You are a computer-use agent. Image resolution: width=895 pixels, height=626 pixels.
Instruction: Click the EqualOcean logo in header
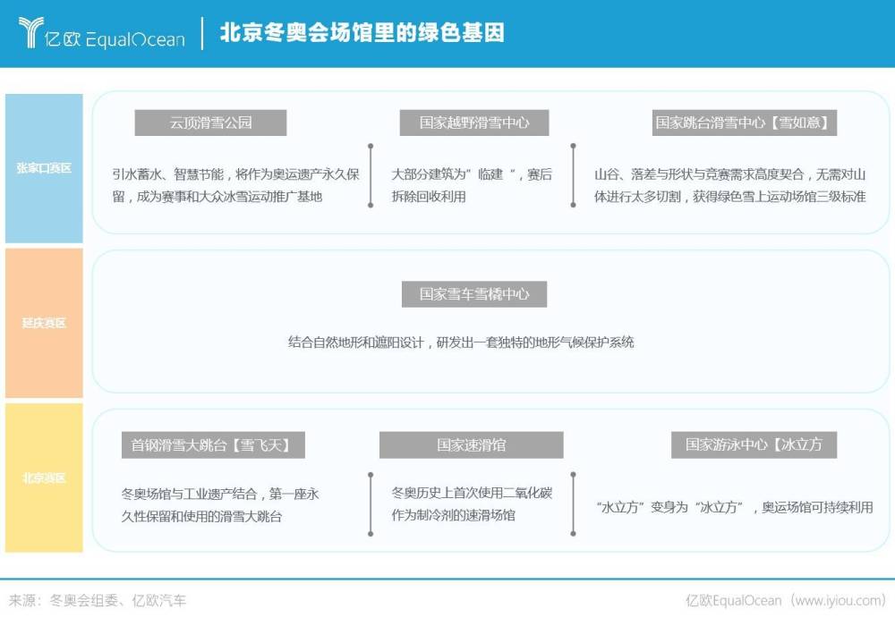click(x=102, y=33)
